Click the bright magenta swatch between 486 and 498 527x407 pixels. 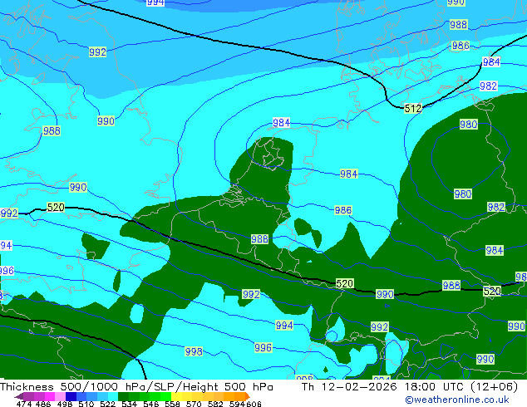point(49,396)
